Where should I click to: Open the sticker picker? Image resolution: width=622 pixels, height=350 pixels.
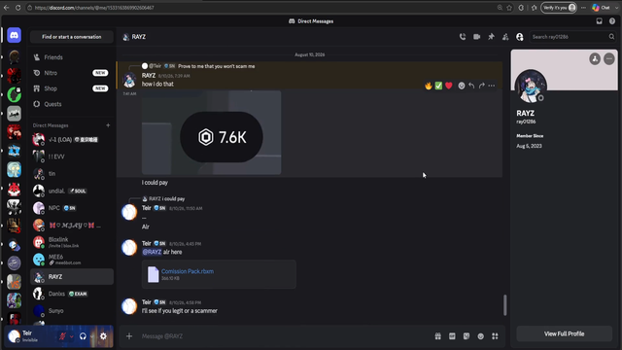pyautogui.click(x=466, y=336)
